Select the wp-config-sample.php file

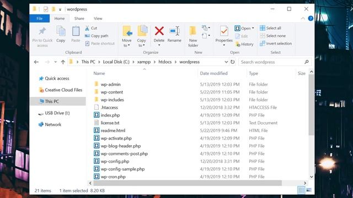point(119,169)
